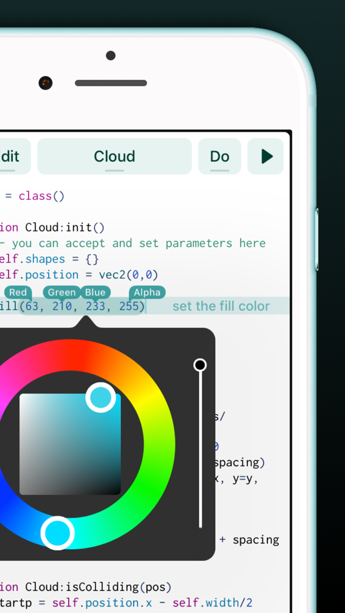
Task: Open the Cloud tab selector
Action: pyautogui.click(x=114, y=156)
